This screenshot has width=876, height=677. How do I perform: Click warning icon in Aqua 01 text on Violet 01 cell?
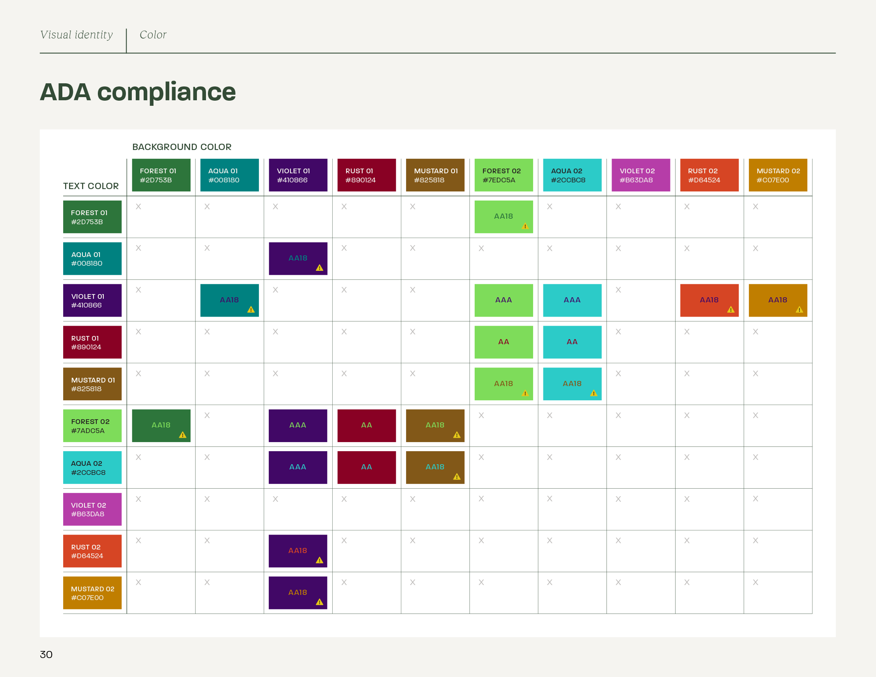point(320,268)
